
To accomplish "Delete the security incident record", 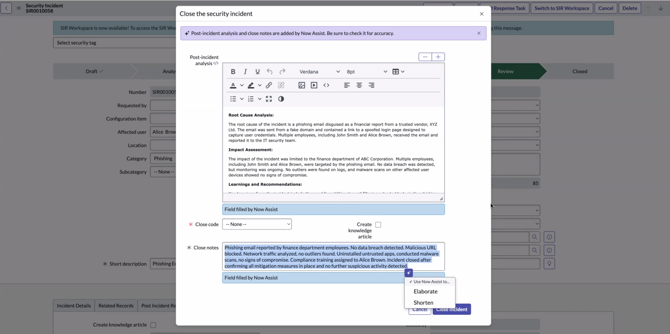I will coord(630,8).
